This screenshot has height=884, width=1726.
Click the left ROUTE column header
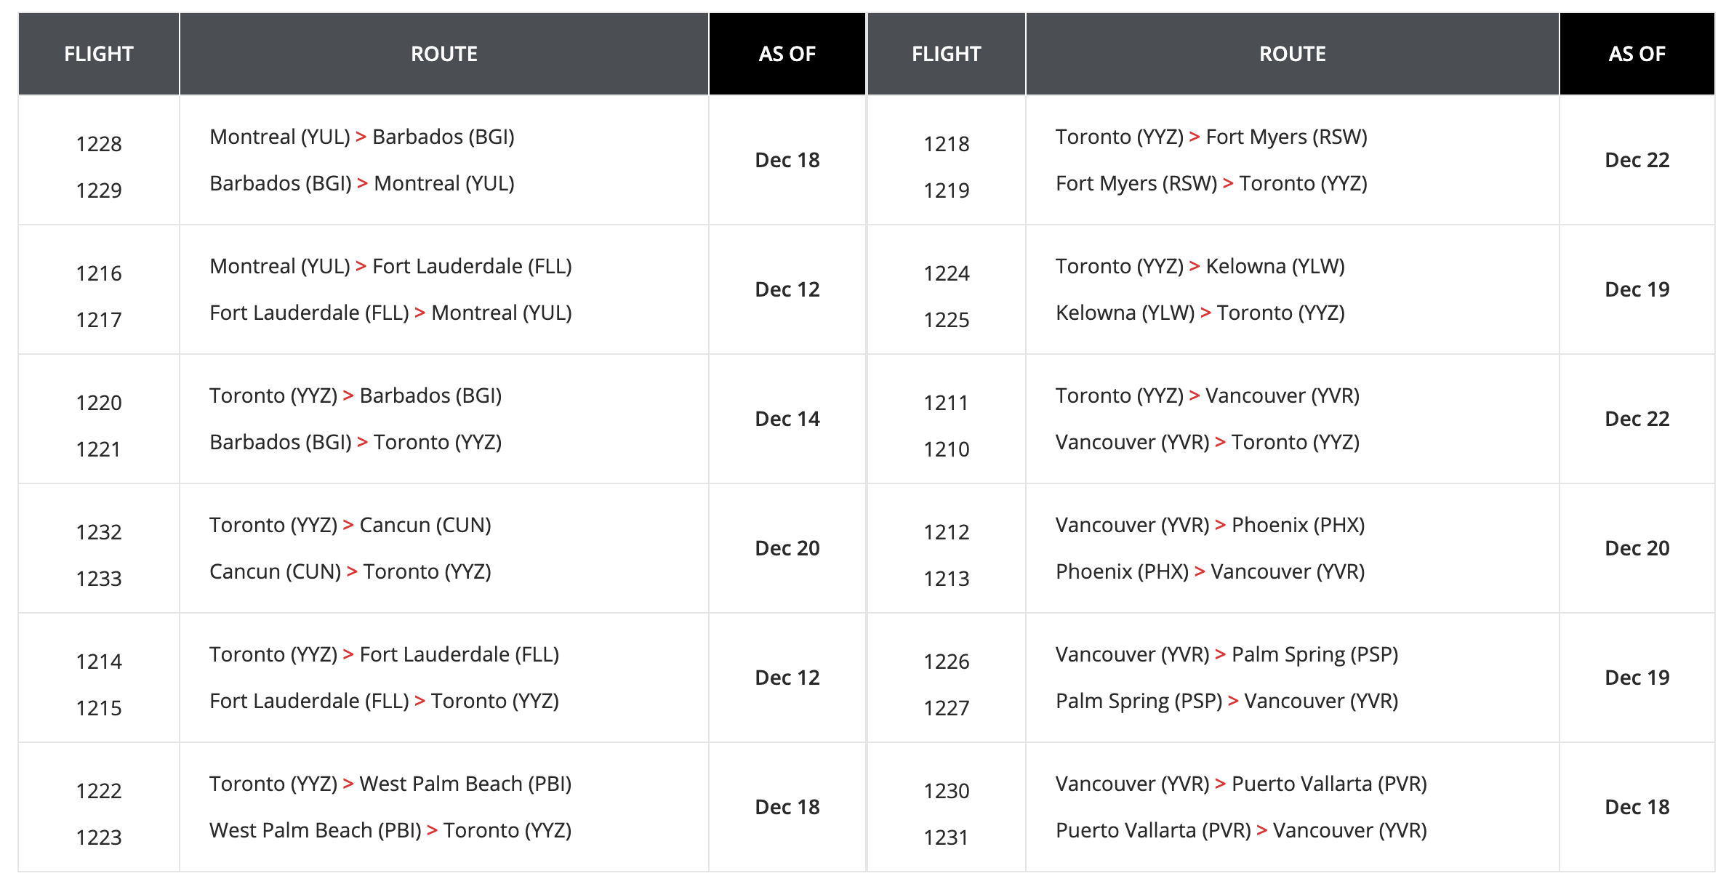[x=443, y=54]
